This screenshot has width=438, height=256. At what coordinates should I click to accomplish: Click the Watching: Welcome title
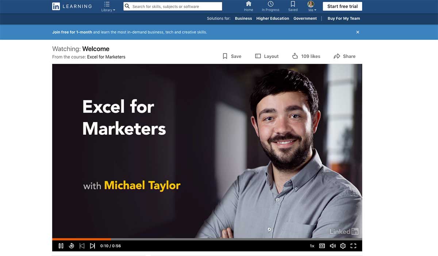pyautogui.click(x=81, y=49)
